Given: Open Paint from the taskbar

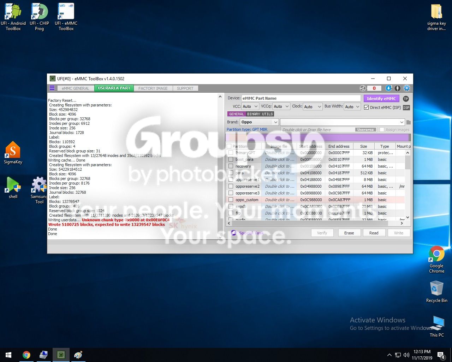Looking at the screenshot, I should [x=78, y=355].
